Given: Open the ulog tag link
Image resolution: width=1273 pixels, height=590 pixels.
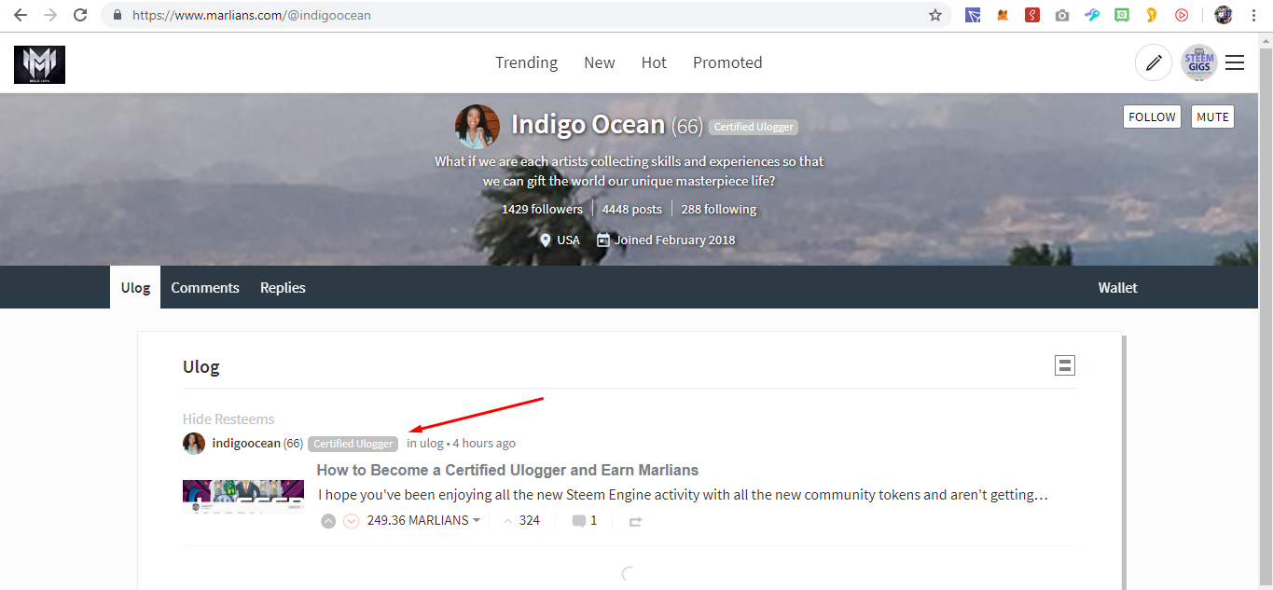Looking at the screenshot, I should [x=432, y=443].
